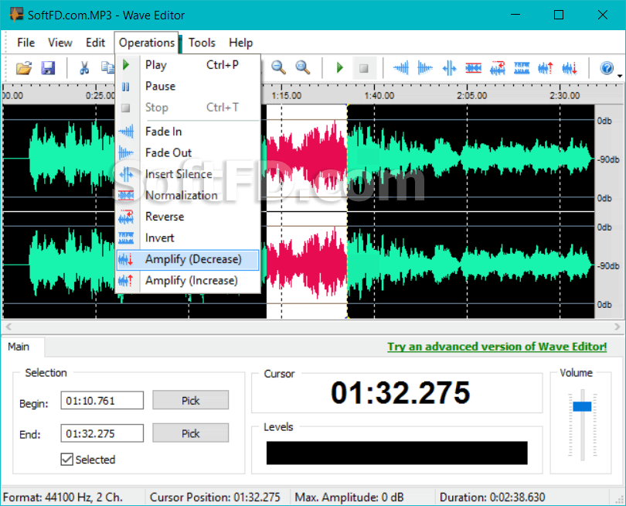Click the Cut scissors toolbar icon

(83, 68)
